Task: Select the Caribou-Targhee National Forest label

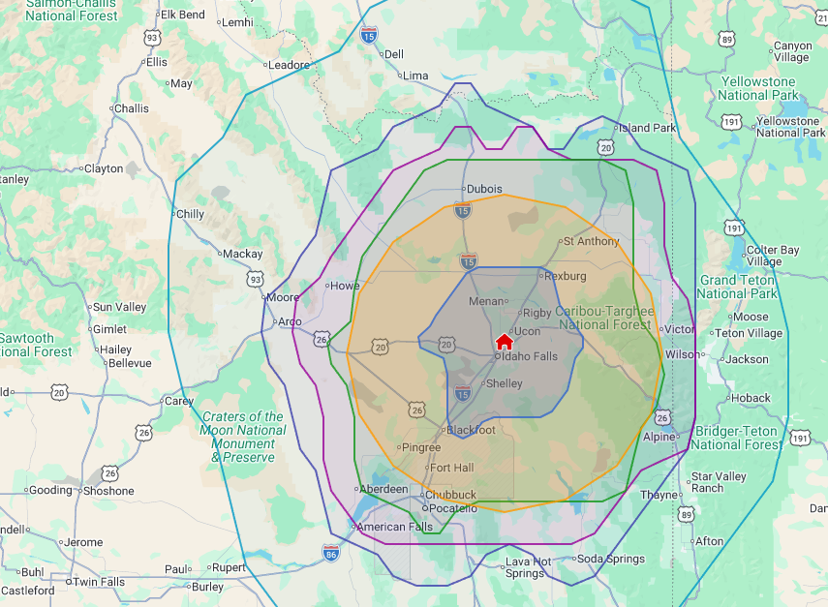Action: tap(604, 318)
